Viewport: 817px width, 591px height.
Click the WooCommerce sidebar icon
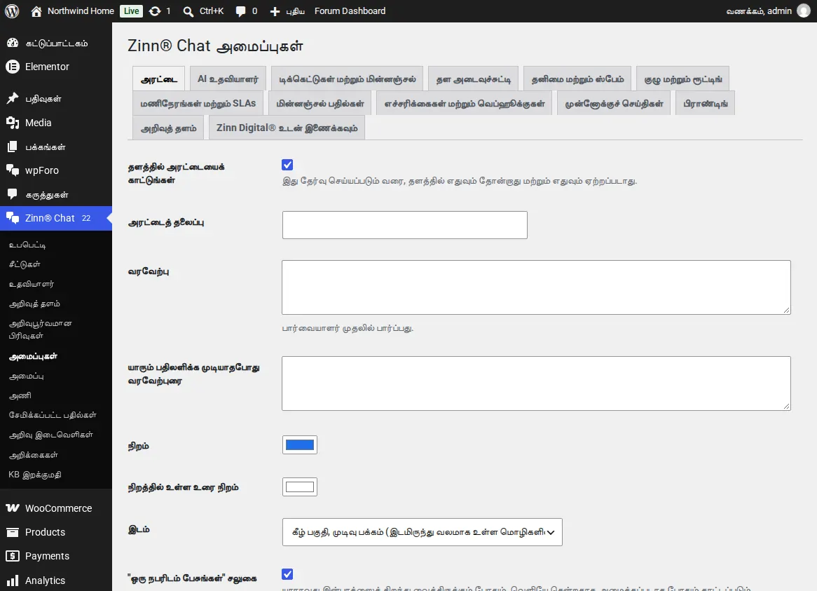point(13,508)
